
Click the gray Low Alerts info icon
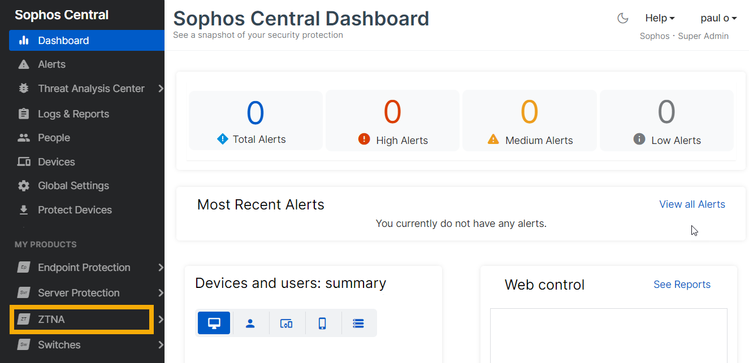click(x=639, y=139)
